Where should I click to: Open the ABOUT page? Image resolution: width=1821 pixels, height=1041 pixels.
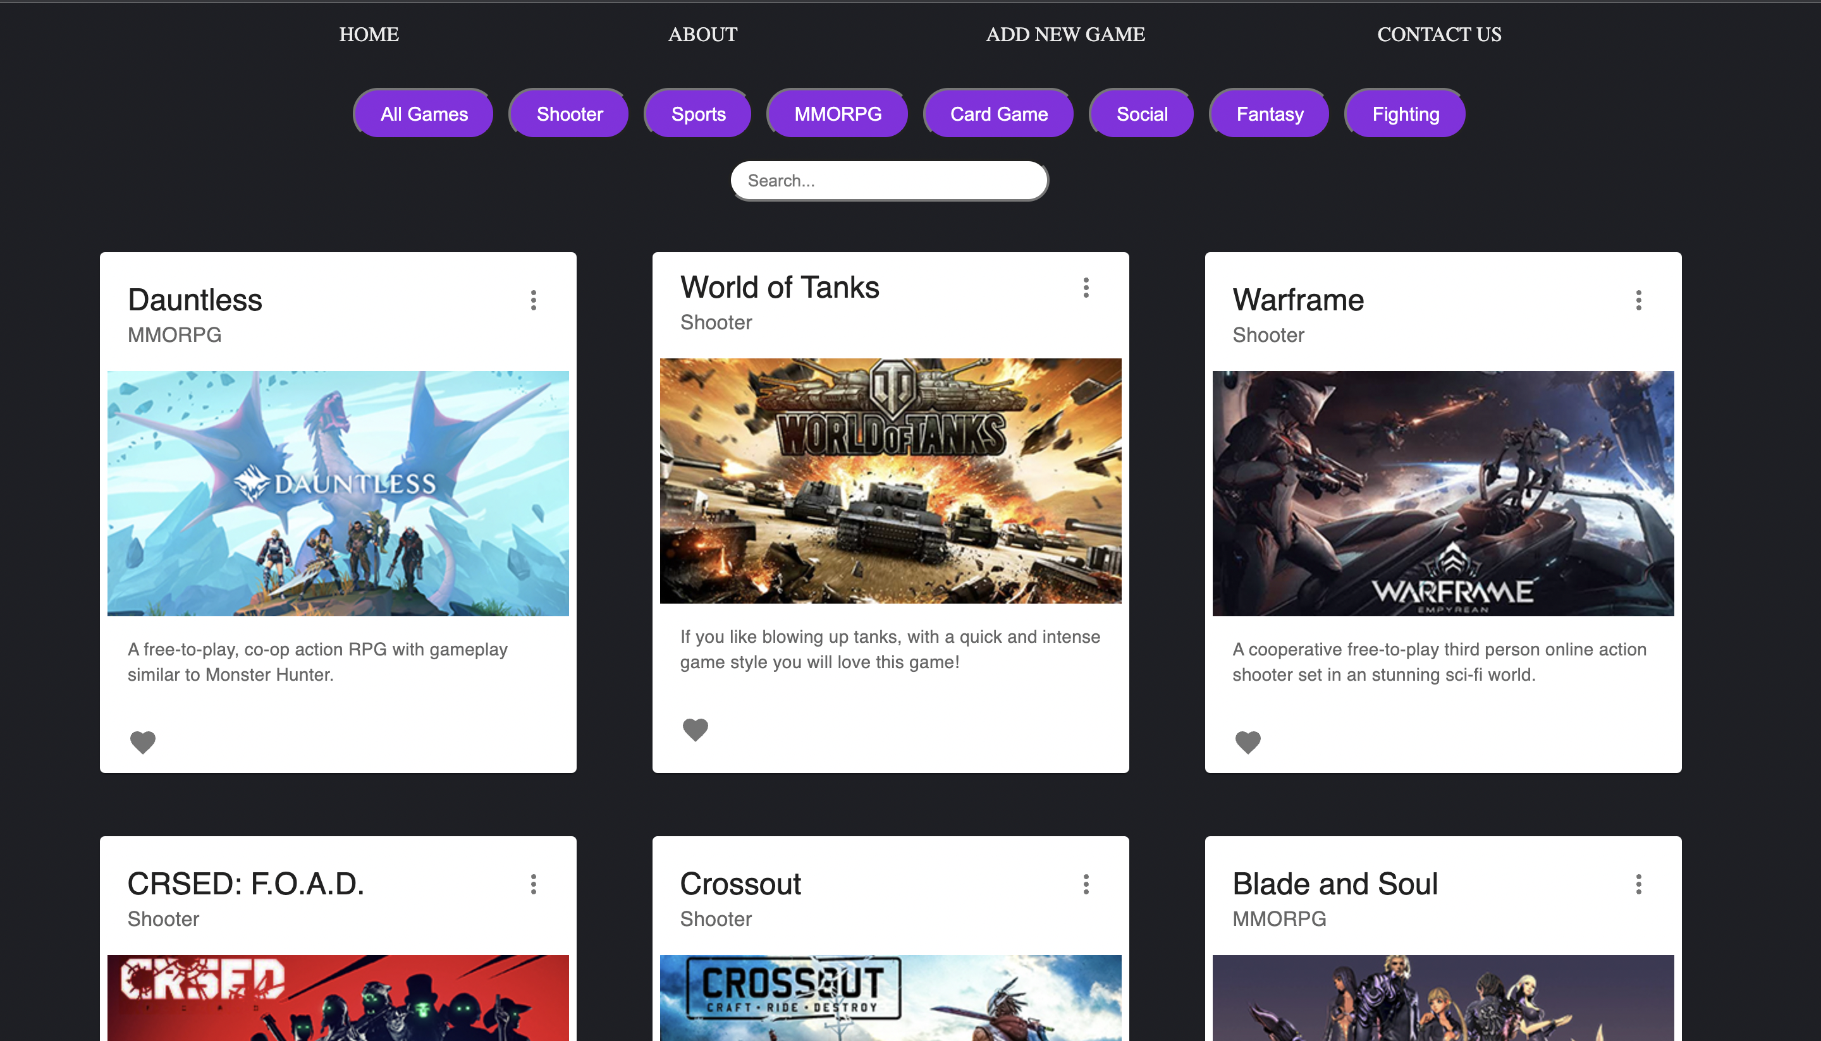tap(702, 34)
